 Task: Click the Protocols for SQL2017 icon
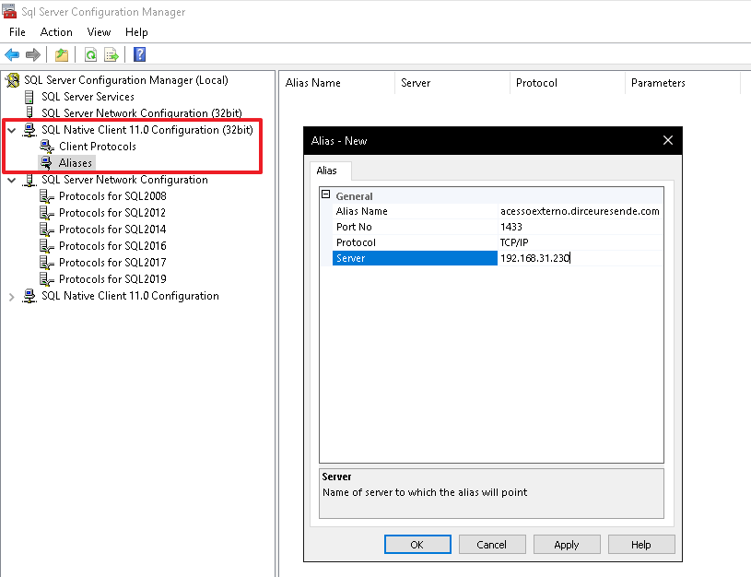[x=46, y=263]
